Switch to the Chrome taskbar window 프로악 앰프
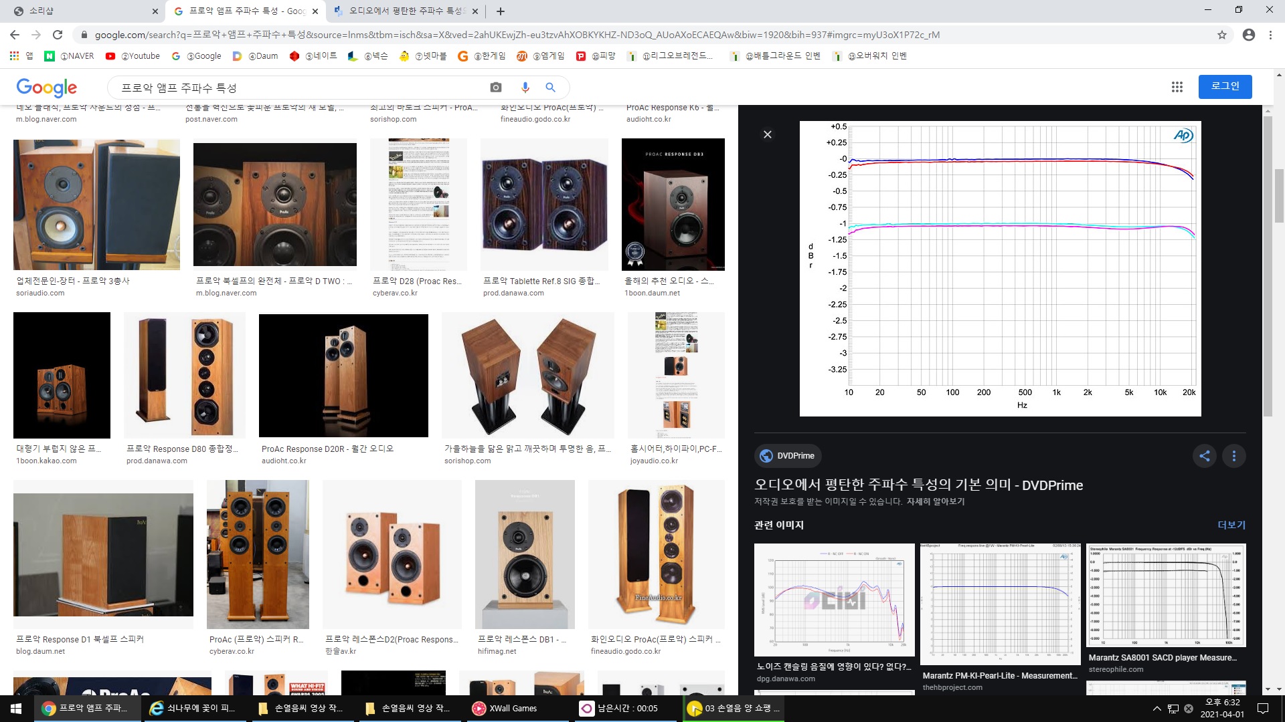The width and height of the screenshot is (1285, 722). [87, 709]
